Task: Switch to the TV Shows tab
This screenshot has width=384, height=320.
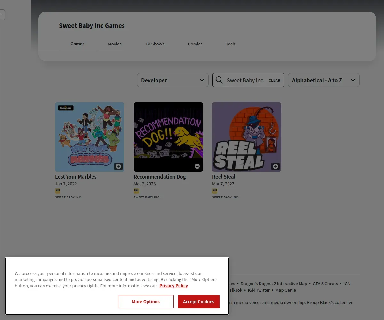Action: (x=155, y=44)
